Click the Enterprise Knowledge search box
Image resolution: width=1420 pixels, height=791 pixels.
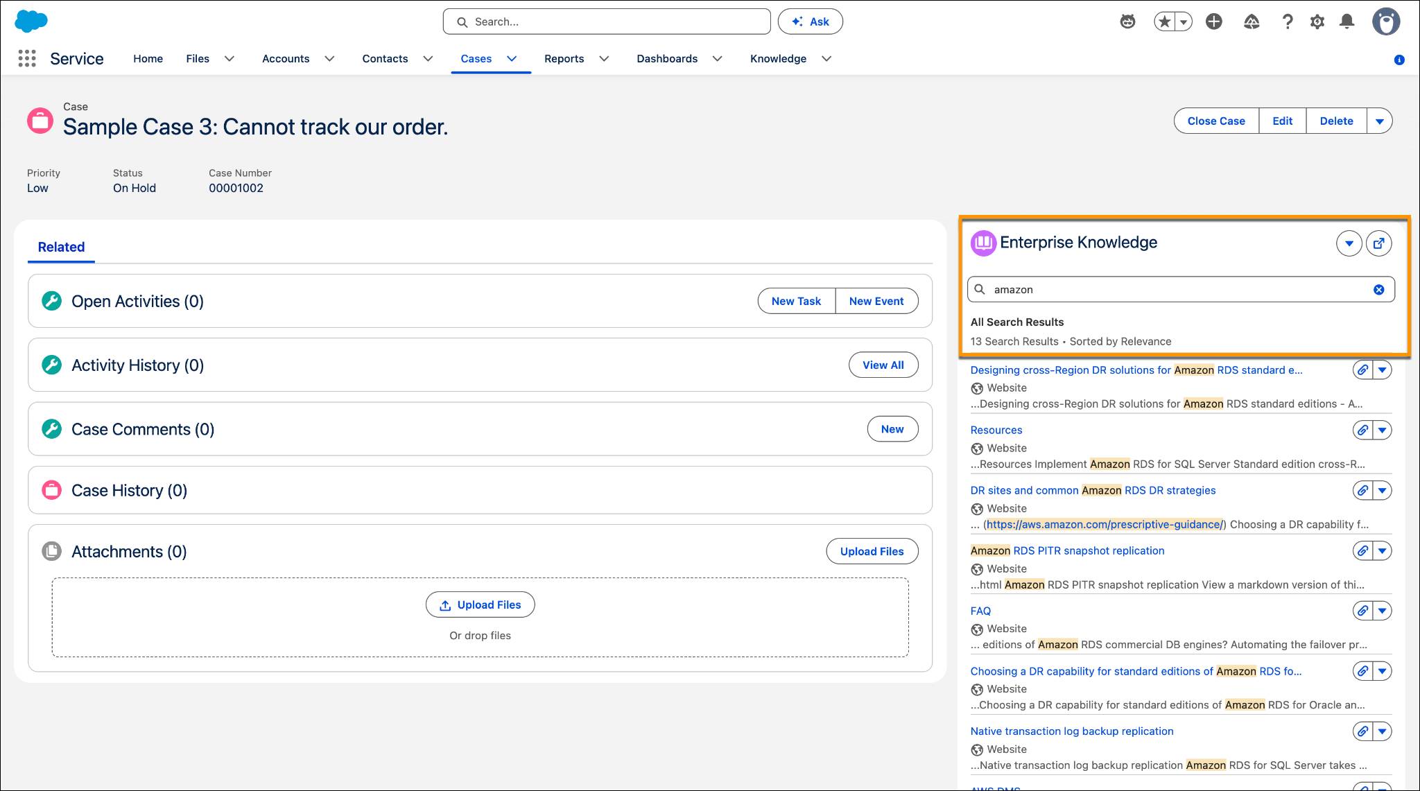1181,290
